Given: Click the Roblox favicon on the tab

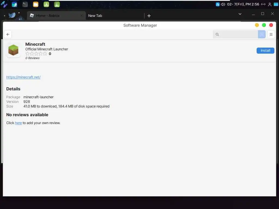Looking at the screenshot, I should click(x=32, y=16).
